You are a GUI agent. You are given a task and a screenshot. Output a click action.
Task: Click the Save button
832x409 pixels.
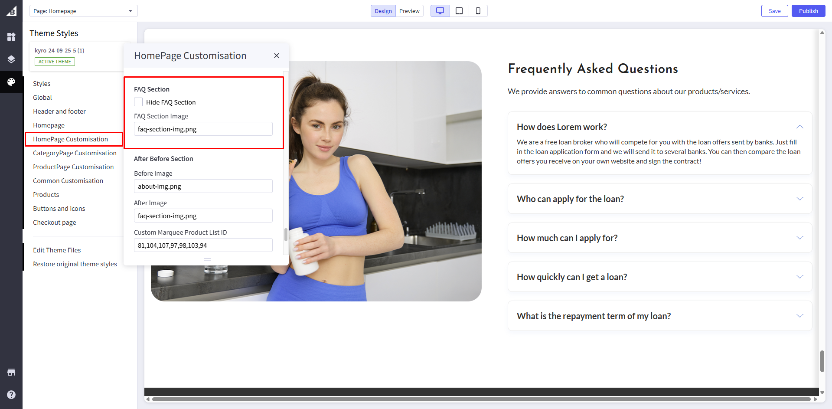coord(774,11)
